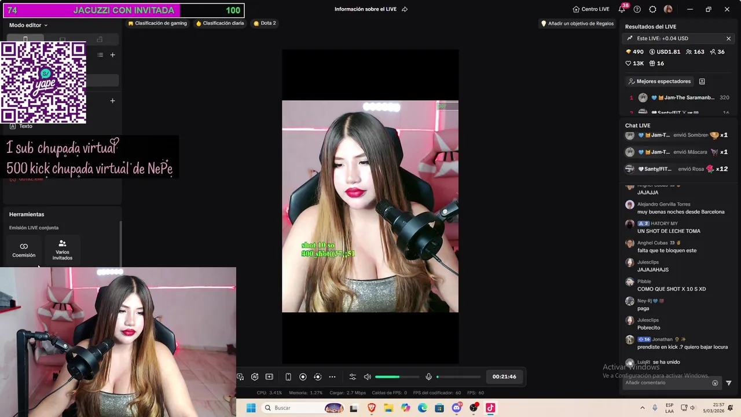The height and width of the screenshot is (417, 741).
Task: Click the 00:21:46 live timer
Action: [504, 377]
